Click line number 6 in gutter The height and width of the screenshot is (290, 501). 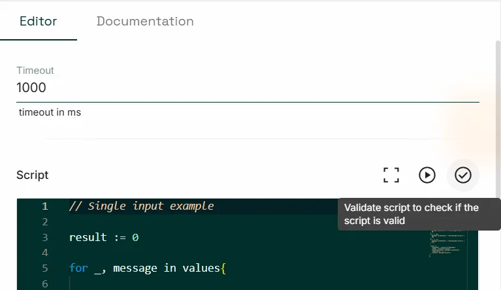click(x=45, y=283)
